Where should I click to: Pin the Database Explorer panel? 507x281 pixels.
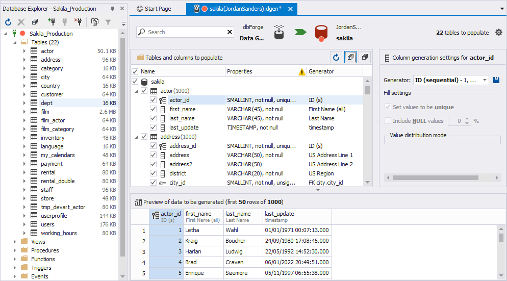(113, 9)
